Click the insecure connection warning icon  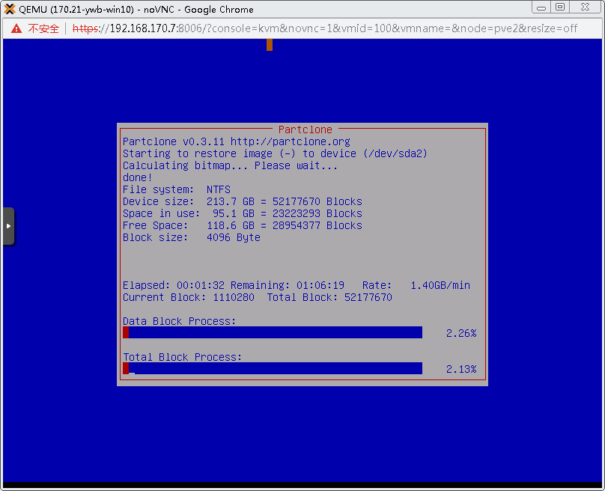pyautogui.click(x=16, y=28)
